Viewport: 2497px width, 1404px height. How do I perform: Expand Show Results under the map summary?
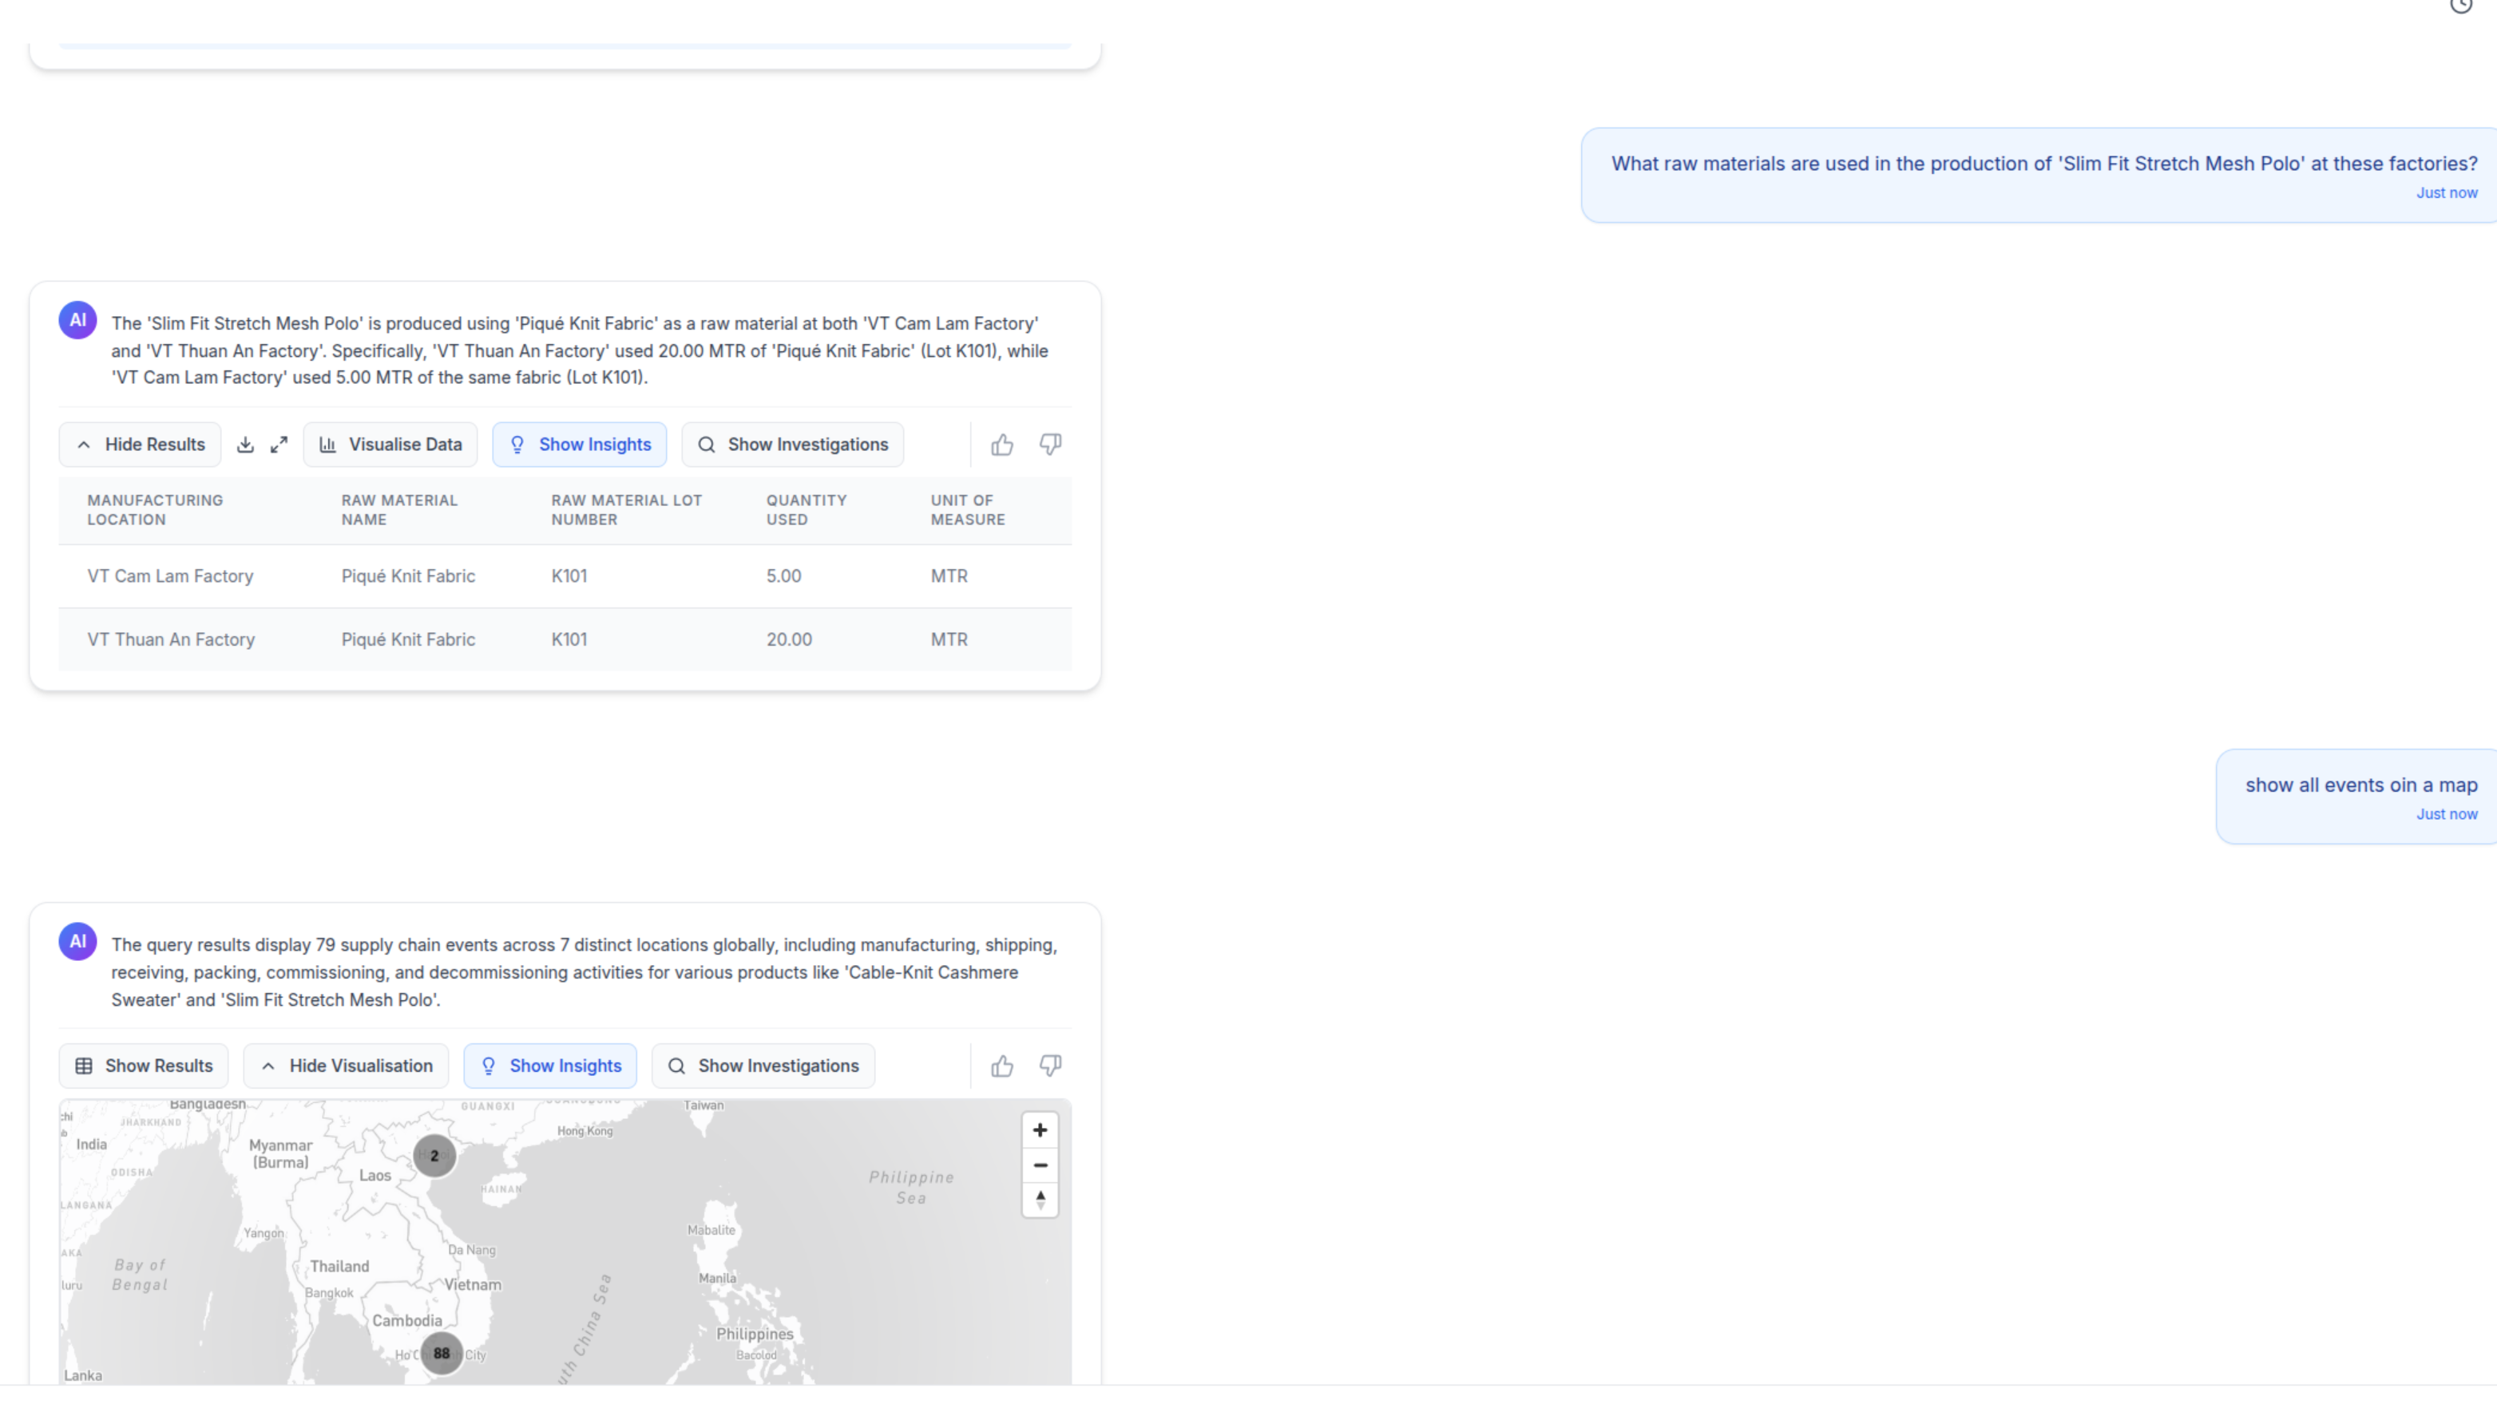point(142,1065)
